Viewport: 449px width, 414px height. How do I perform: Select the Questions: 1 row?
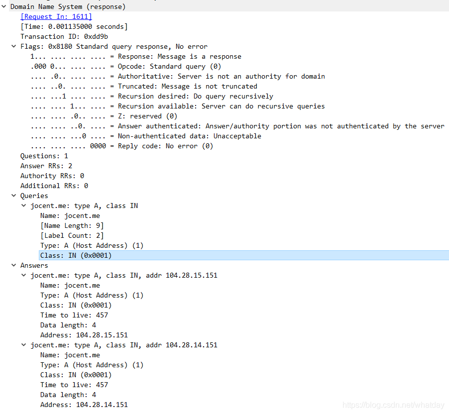[44, 156]
